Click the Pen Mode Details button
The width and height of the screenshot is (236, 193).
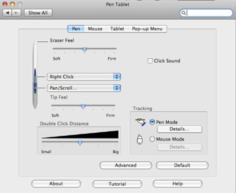[179, 129]
